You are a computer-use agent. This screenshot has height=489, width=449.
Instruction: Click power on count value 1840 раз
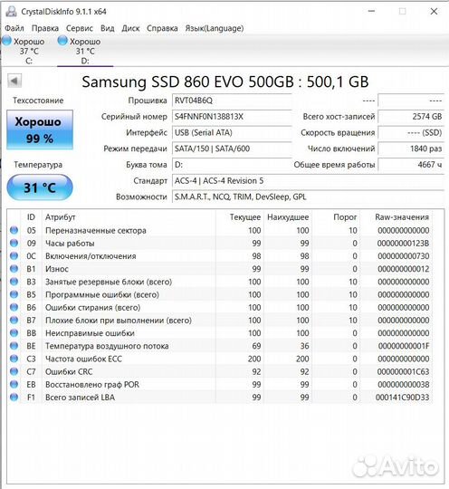coord(411,149)
